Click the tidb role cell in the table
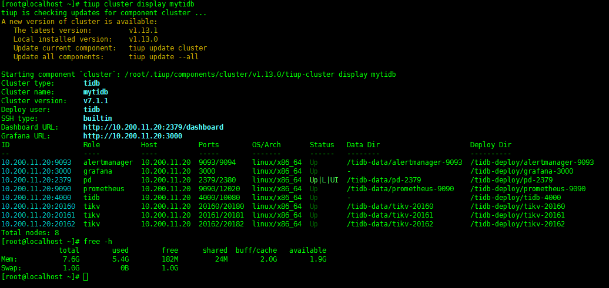 [91, 197]
